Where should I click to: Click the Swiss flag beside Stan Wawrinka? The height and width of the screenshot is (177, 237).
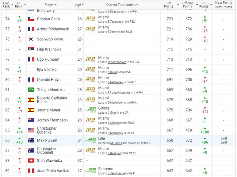click(x=31, y=161)
